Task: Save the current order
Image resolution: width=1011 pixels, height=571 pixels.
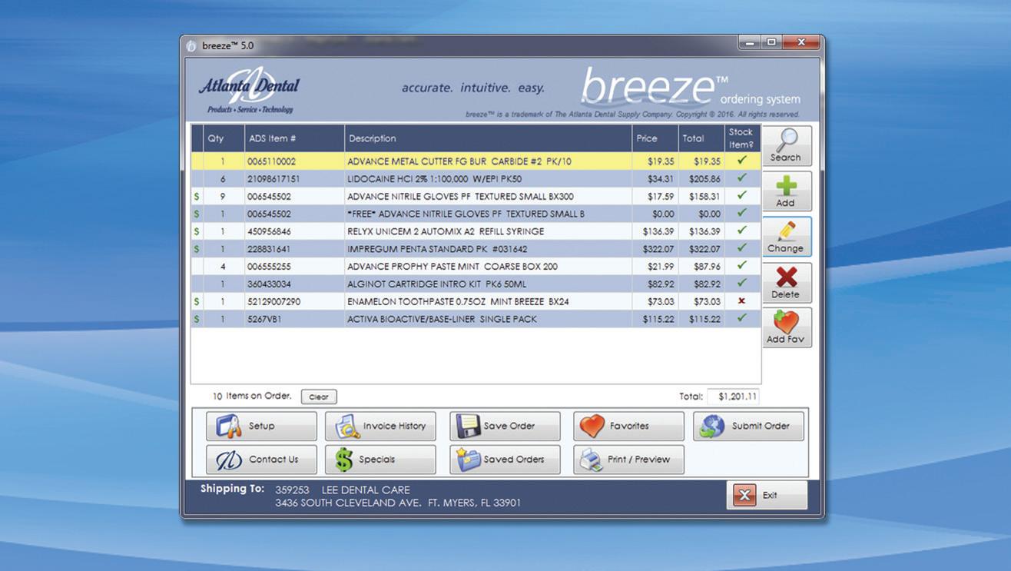Action: pyautogui.click(x=505, y=426)
